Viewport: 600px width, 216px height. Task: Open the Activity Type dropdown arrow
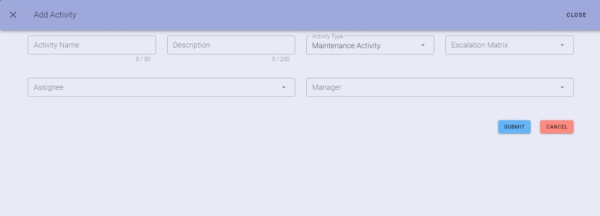423,45
